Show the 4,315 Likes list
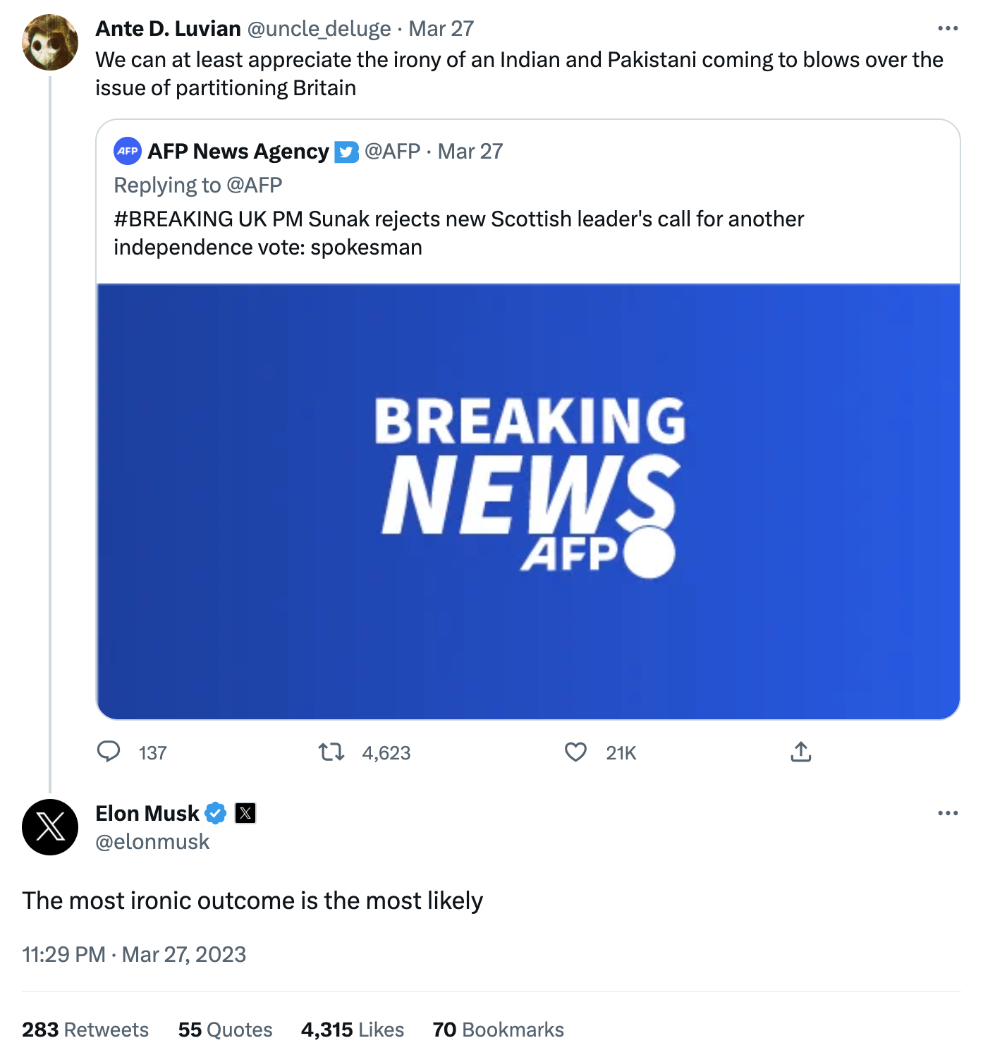This screenshot has height=1062, width=983. coord(353,1030)
